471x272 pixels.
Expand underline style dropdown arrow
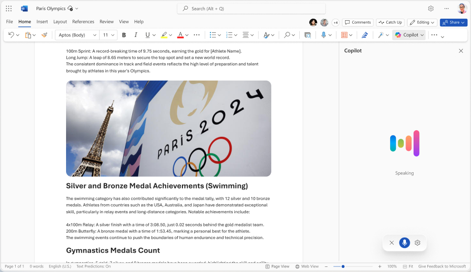(154, 35)
